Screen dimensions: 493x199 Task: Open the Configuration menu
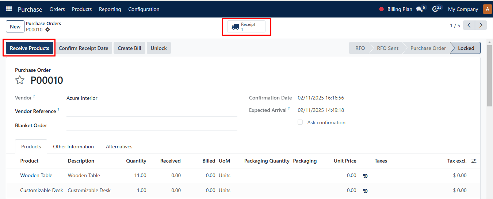click(144, 9)
